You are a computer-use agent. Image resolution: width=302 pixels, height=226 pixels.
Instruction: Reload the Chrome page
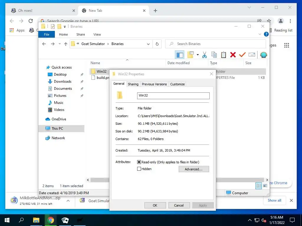coord(31,21)
